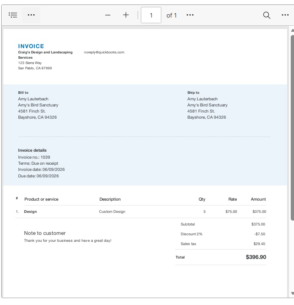294x305 pixels.
Task: Click the '$375.00' amount in Design row
Action: tap(259, 212)
